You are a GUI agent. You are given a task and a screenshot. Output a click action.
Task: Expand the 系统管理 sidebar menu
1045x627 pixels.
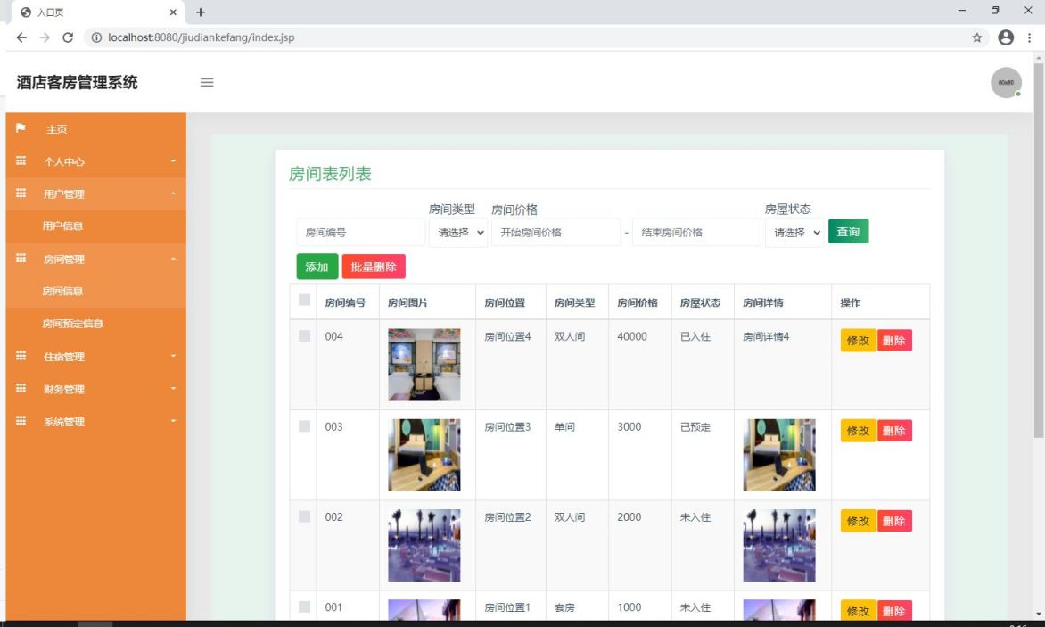[x=96, y=422]
